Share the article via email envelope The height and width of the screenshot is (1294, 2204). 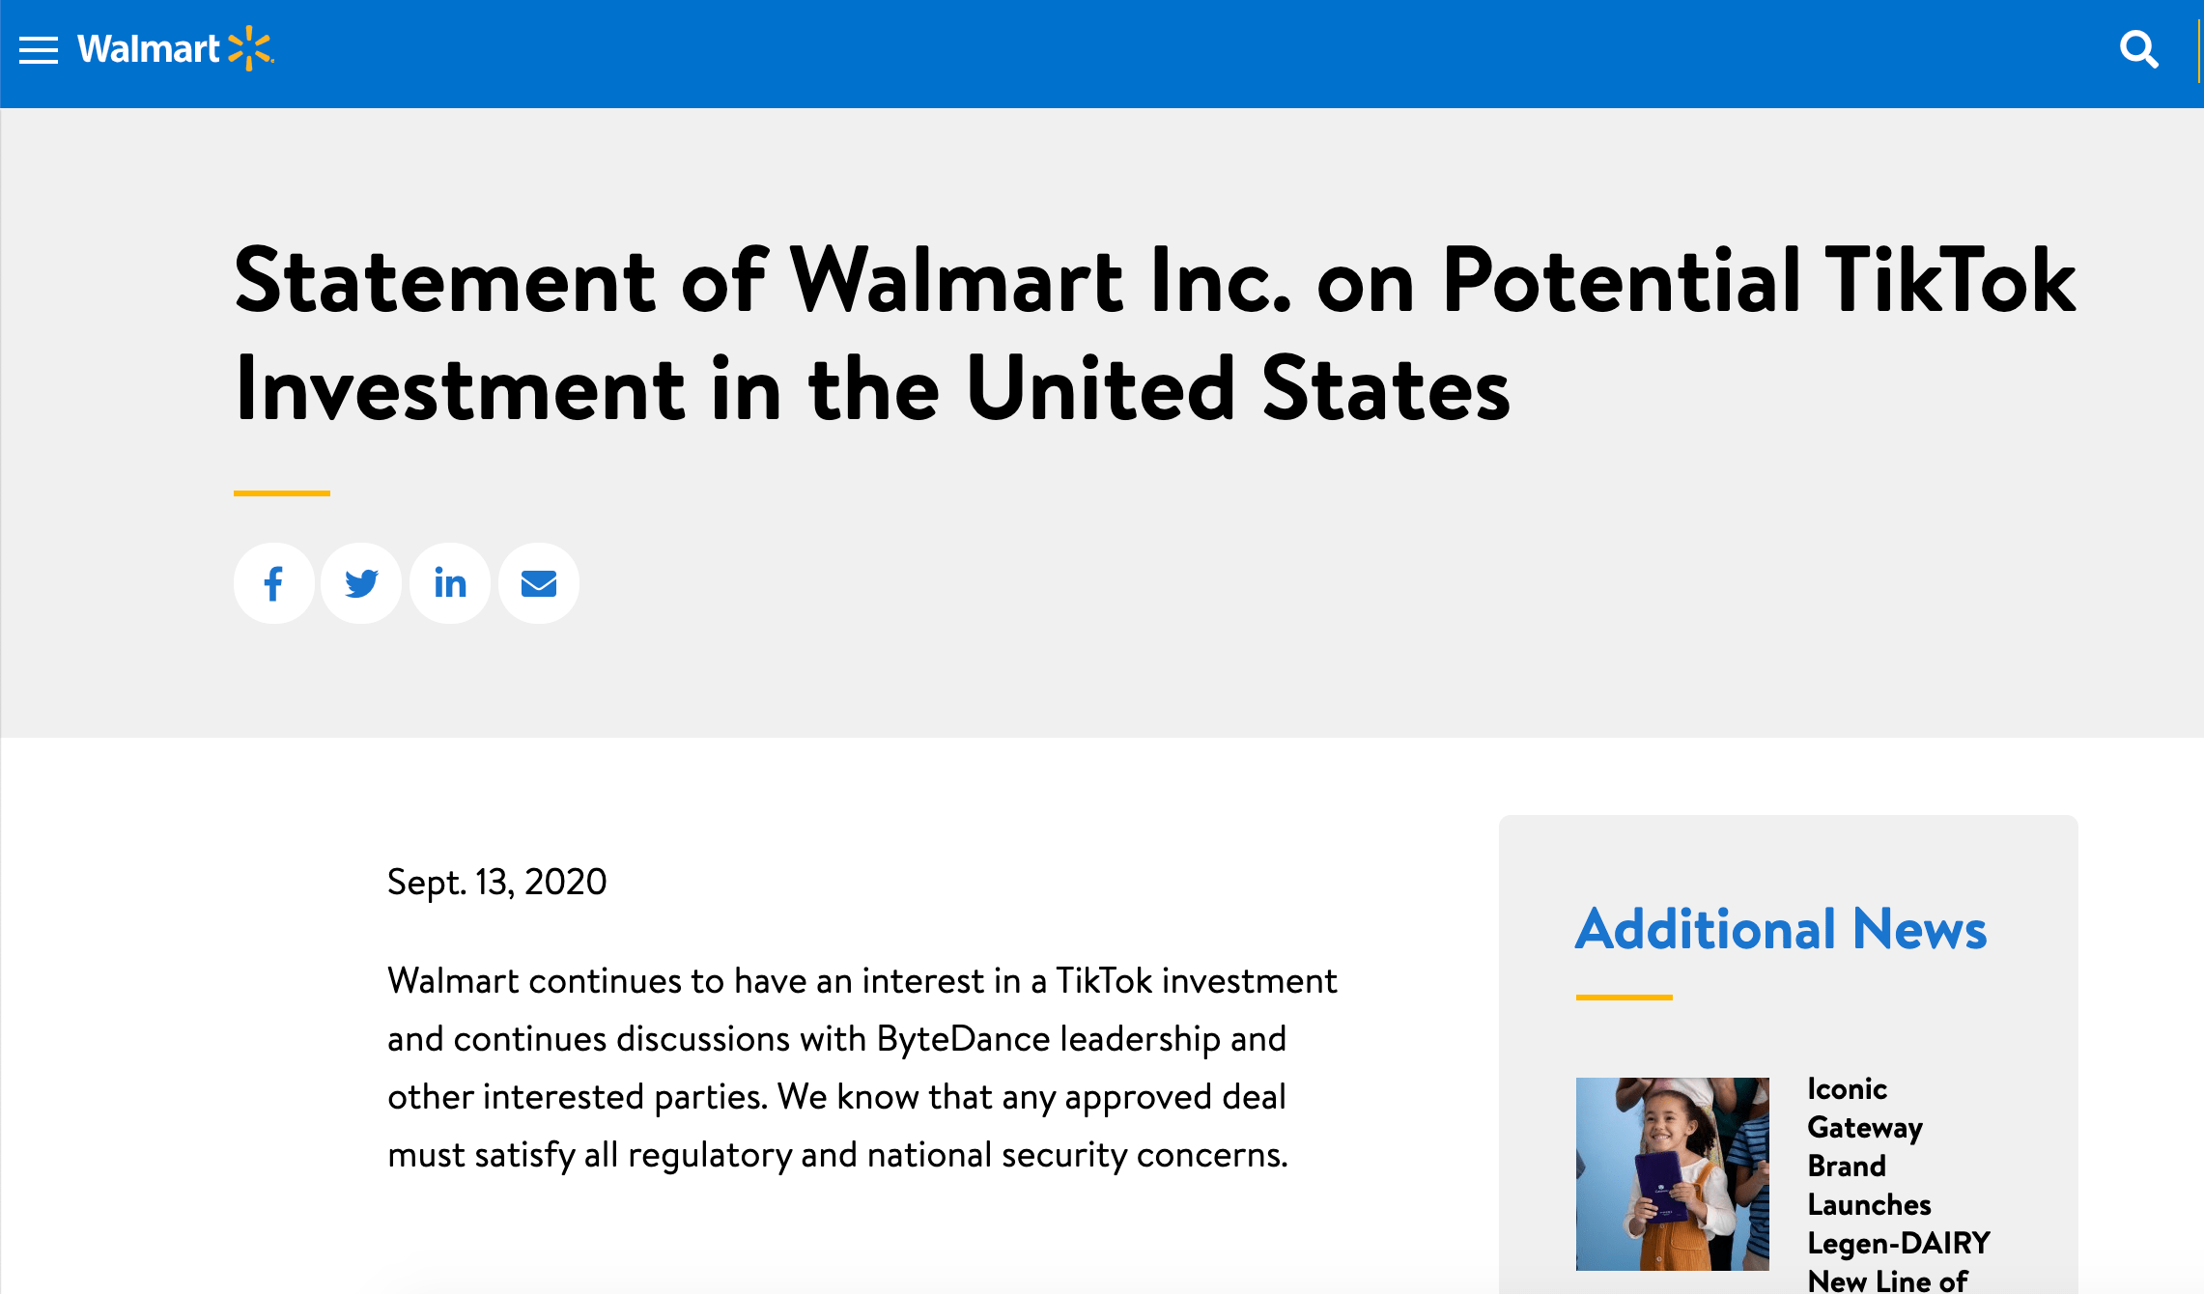pos(539,583)
